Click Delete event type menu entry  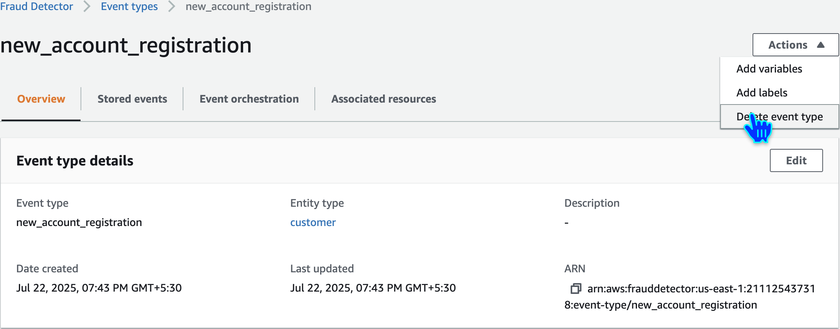[x=780, y=116]
